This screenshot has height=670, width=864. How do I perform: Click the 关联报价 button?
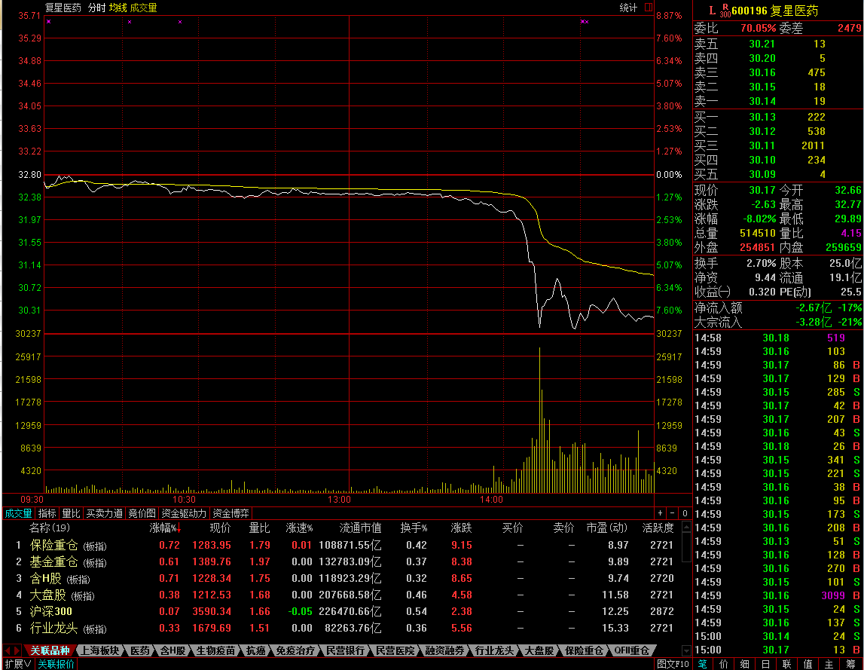[56, 664]
